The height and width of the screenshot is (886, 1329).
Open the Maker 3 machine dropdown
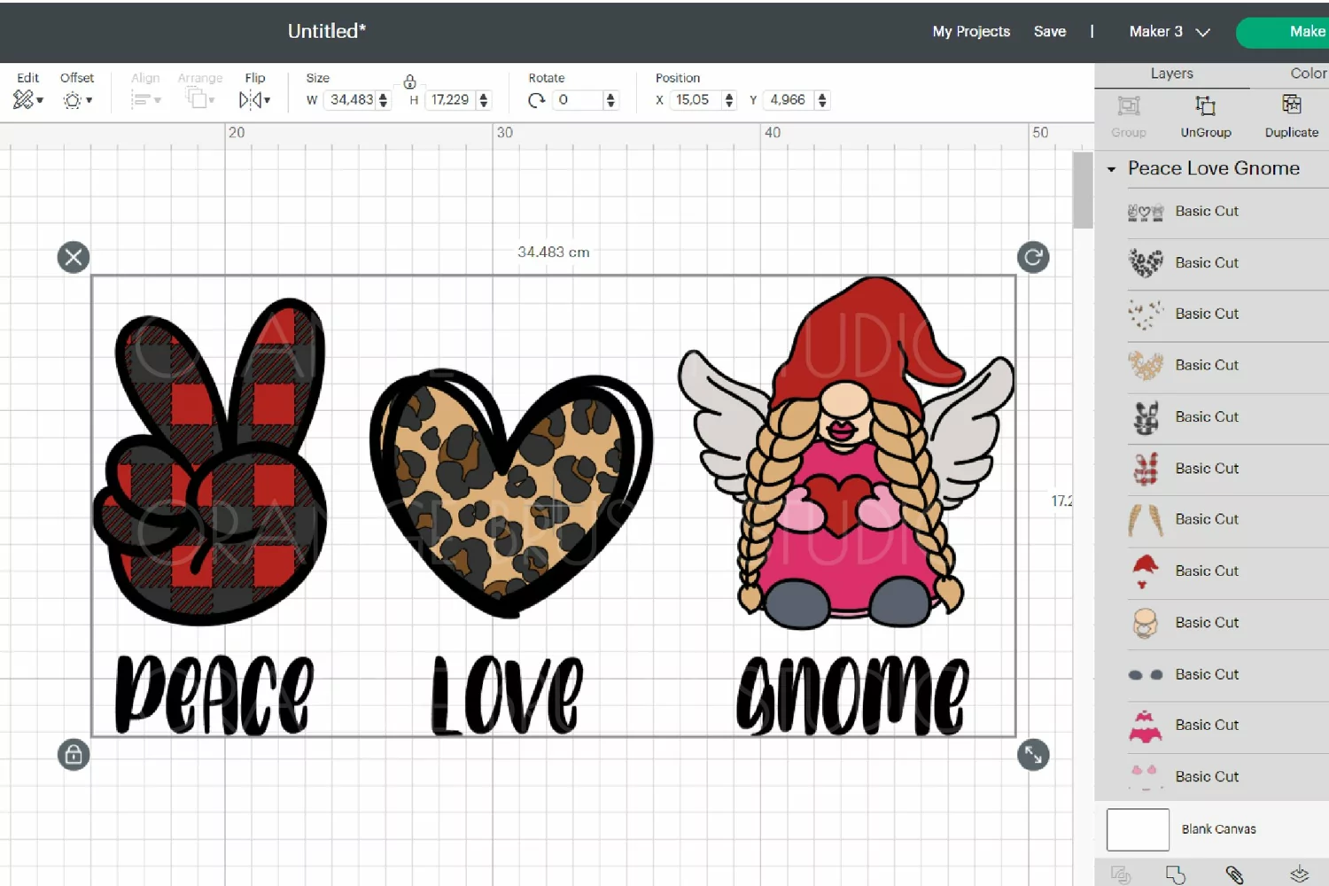[1170, 31]
